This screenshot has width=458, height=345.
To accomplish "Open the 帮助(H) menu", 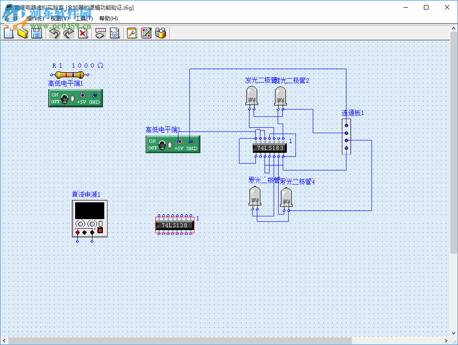I will (108, 19).
